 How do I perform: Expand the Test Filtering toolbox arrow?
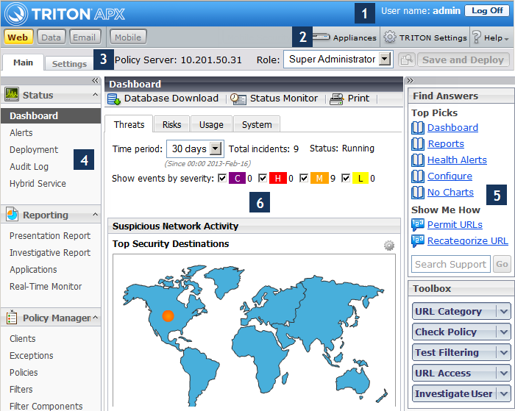pyautogui.click(x=504, y=353)
